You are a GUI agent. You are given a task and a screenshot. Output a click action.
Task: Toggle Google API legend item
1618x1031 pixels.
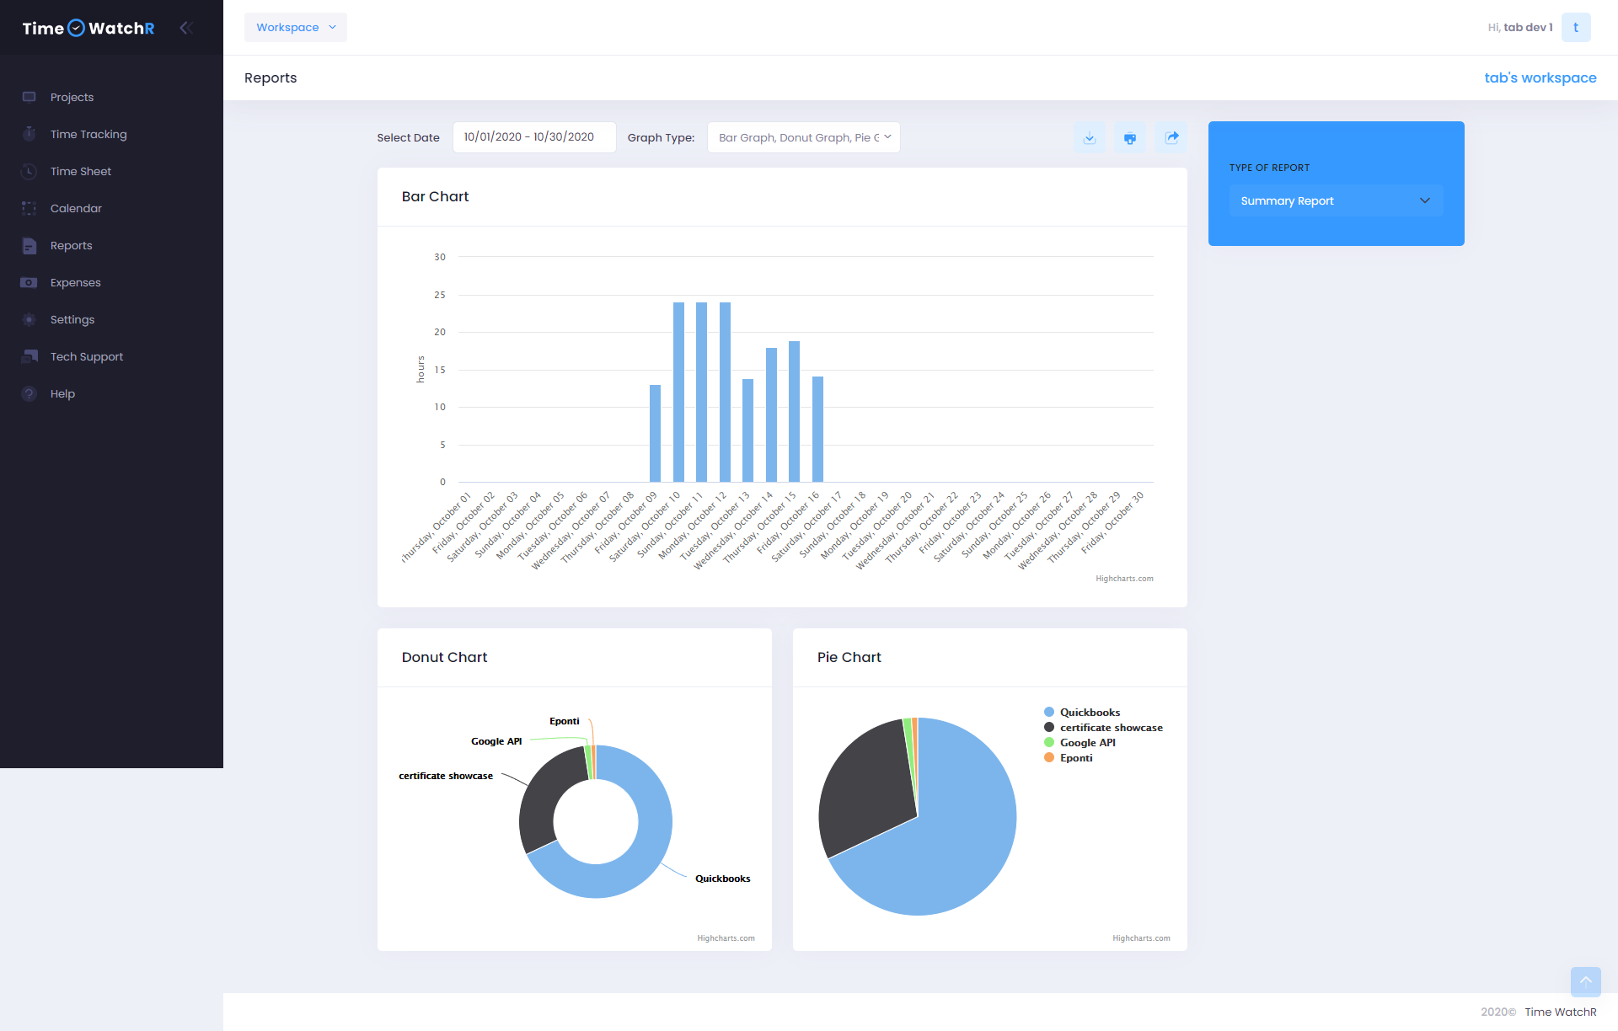click(1087, 743)
